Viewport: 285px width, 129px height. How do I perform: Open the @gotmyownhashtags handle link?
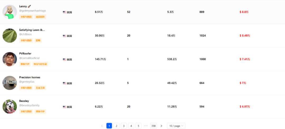click(32, 11)
